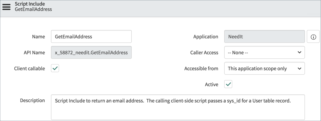This screenshot has width=321, height=121.
Task: Click the Accessible from label
Action: (201, 69)
